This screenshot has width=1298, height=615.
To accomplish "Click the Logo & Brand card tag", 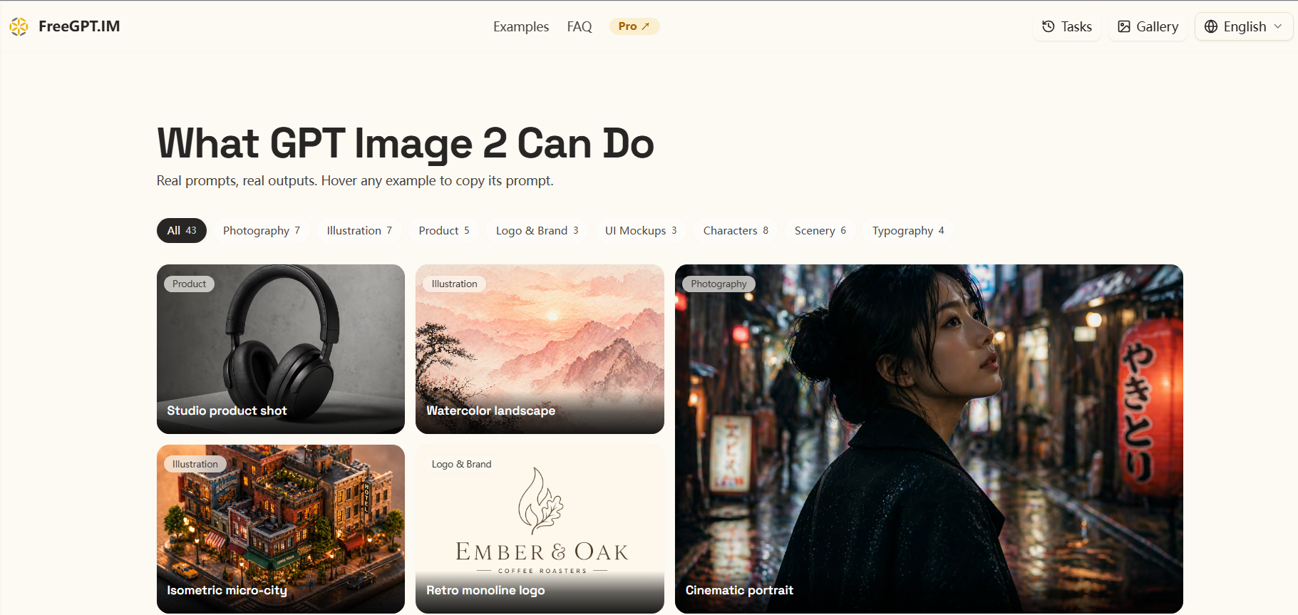I will (x=461, y=464).
